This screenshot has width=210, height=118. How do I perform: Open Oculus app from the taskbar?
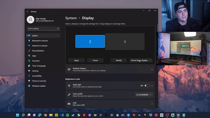(162, 115)
